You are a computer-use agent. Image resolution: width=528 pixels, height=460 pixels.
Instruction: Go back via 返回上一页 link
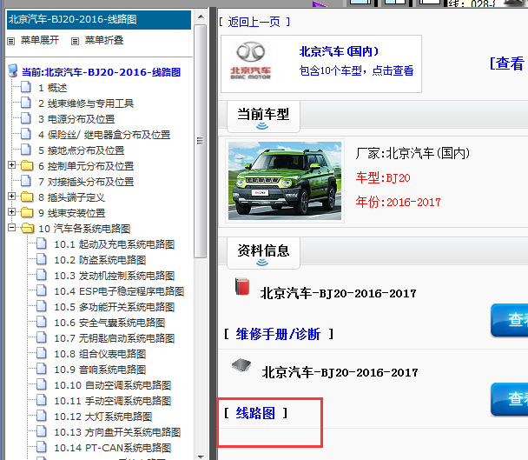254,23
